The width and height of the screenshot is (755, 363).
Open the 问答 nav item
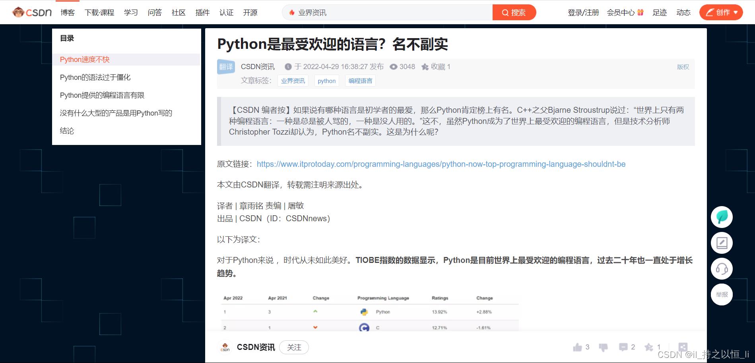click(x=155, y=13)
